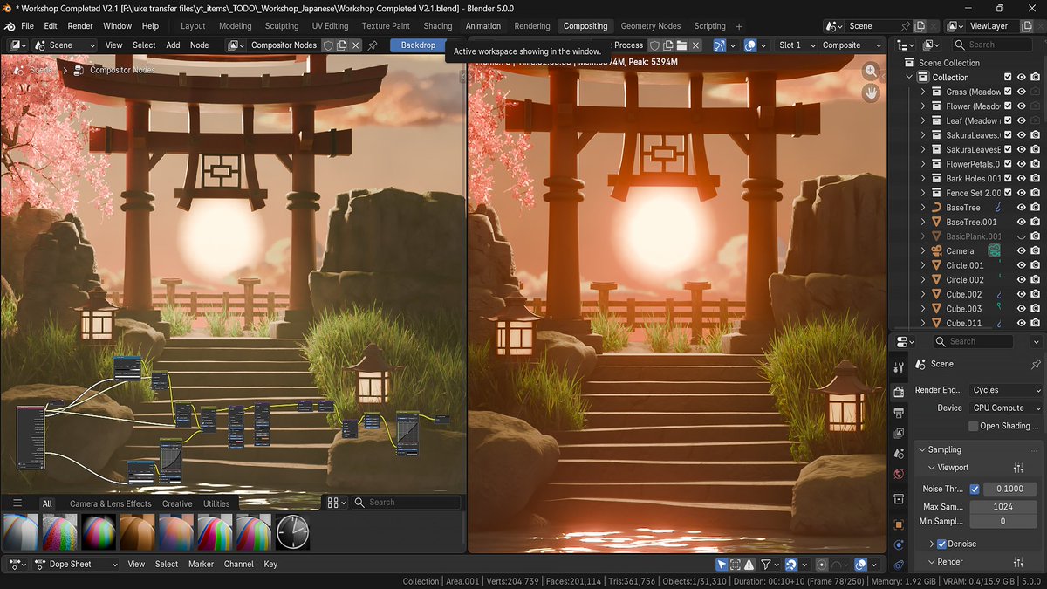1047x589 pixels.
Task: Adjust the Noise Threshold 0.1000 field
Action: click(1010, 489)
